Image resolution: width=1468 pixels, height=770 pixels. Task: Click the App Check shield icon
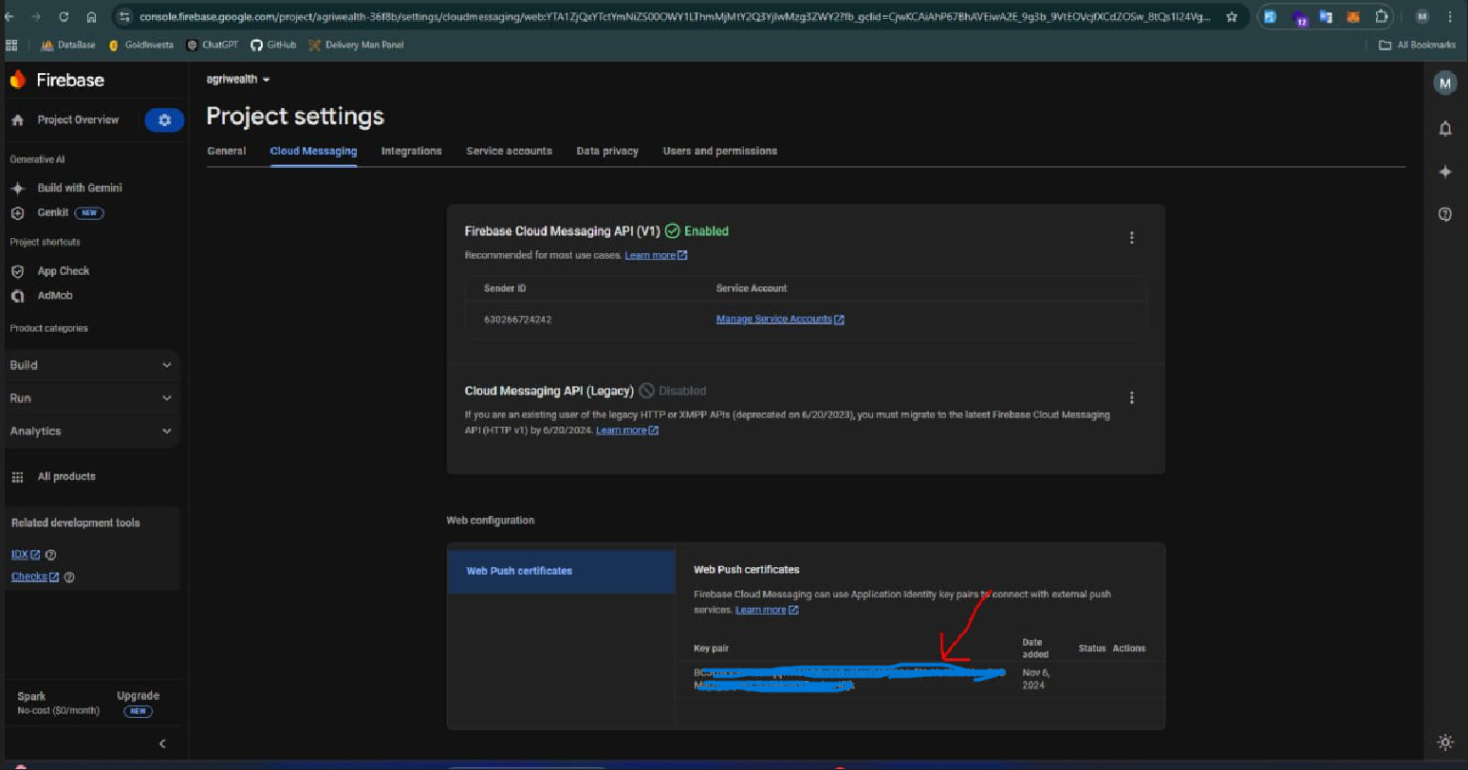pos(17,271)
